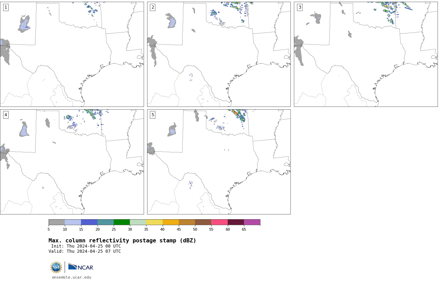This screenshot has width=441, height=281.
Task: Click the tan 45-50 dBZ swatch
Action: coord(187,222)
